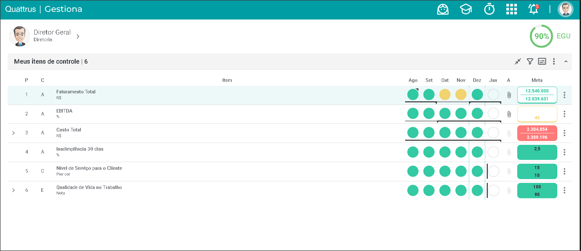Open the stopwatch timer icon
This screenshot has height=251, width=581.
click(489, 9)
